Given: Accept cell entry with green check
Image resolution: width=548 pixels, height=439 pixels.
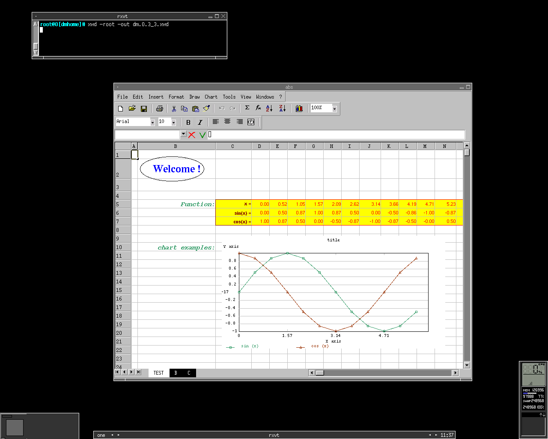Looking at the screenshot, I should click(x=203, y=135).
